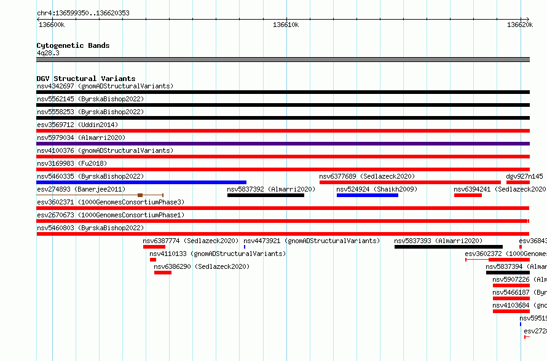Click the red bar under esv3602371
The height and width of the screenshot is (361, 547).
(283, 208)
